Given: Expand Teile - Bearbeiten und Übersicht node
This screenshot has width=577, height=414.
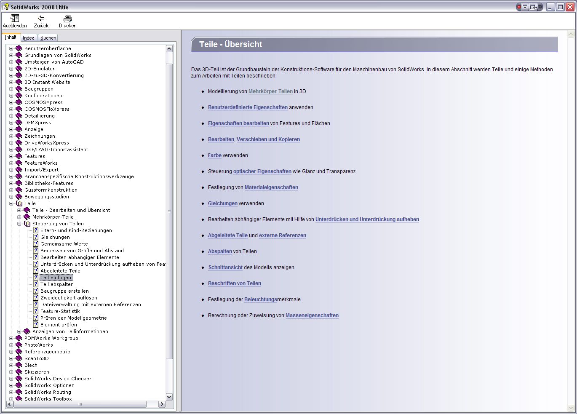Looking at the screenshot, I should (x=19, y=210).
